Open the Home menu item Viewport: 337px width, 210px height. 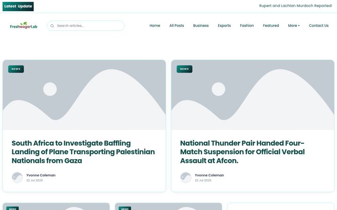[155, 26]
